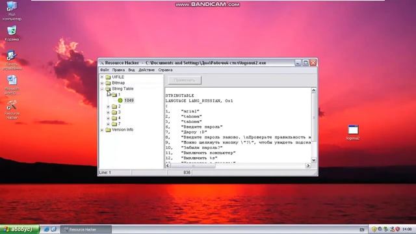Screen dimensions: 416x234
Task: Minimize the Resource Hacker window
Action: (298, 62)
